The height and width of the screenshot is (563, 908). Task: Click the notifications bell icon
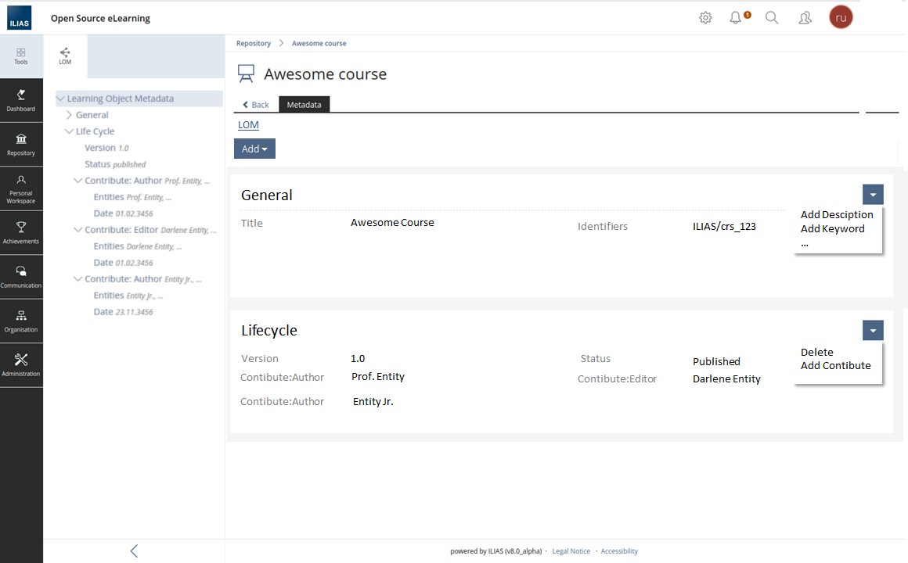(x=736, y=18)
